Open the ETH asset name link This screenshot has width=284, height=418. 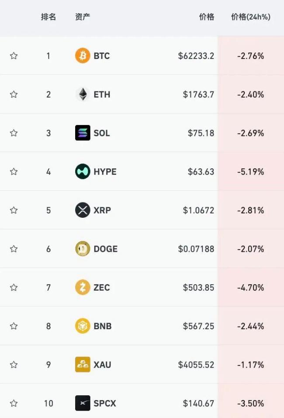tap(102, 94)
